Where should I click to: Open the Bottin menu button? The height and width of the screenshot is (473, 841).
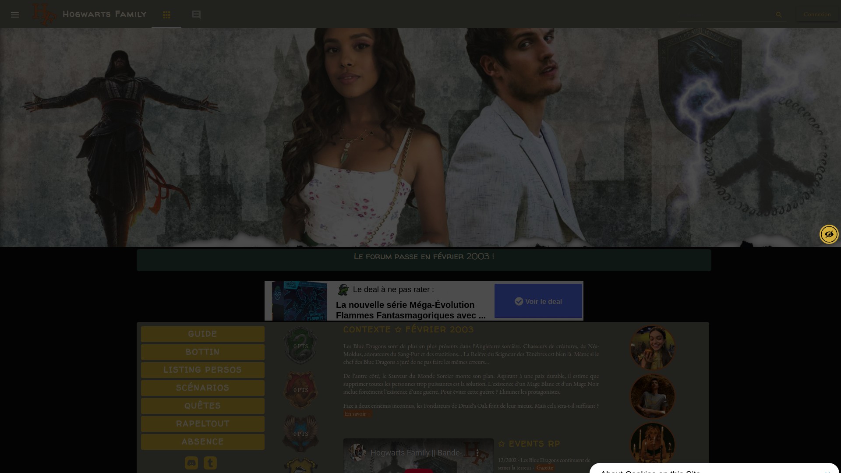pos(202,352)
